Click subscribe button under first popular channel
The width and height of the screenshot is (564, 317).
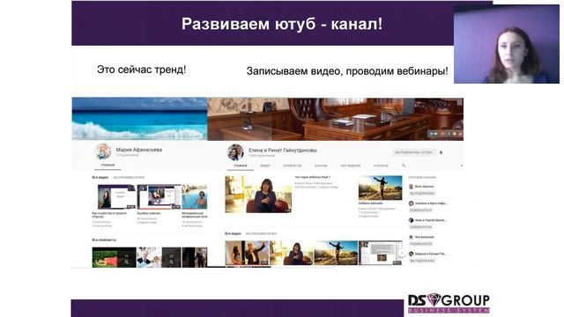coord(422,194)
